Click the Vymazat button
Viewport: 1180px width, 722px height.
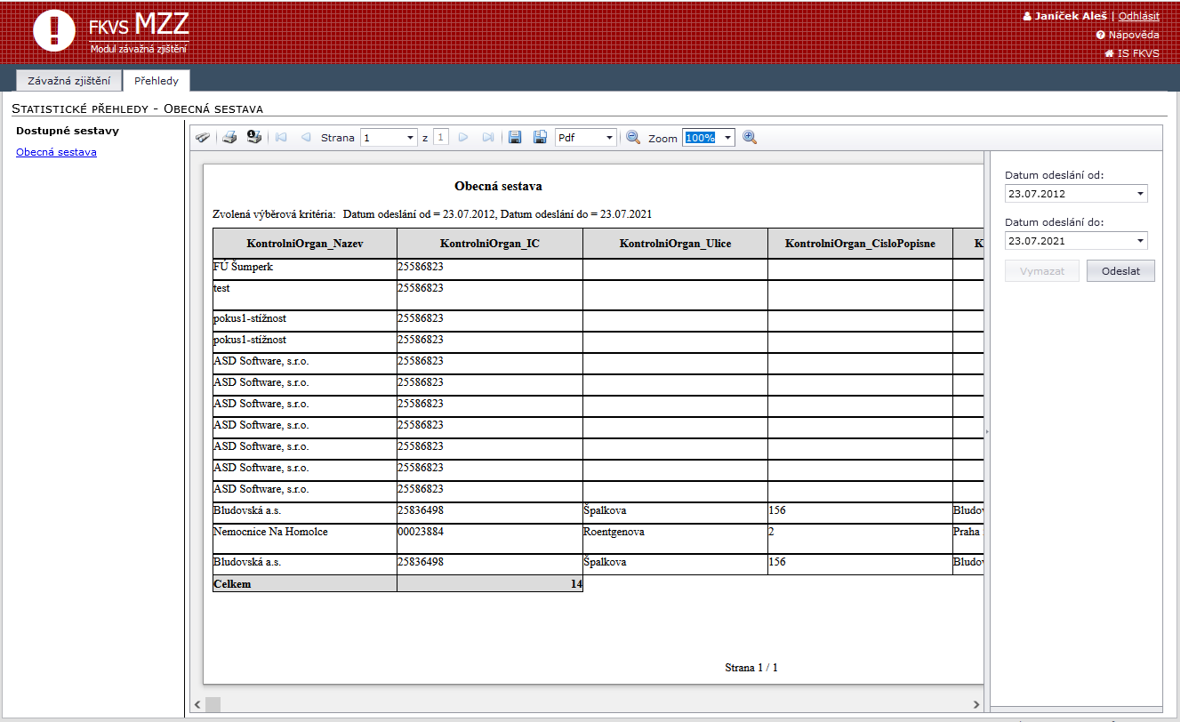coord(1042,270)
